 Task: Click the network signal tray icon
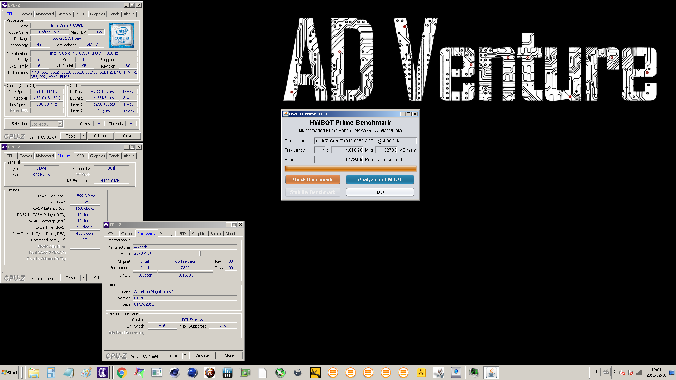639,373
